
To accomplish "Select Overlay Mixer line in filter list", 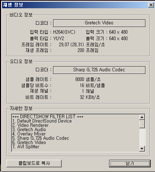I will point(29,134).
